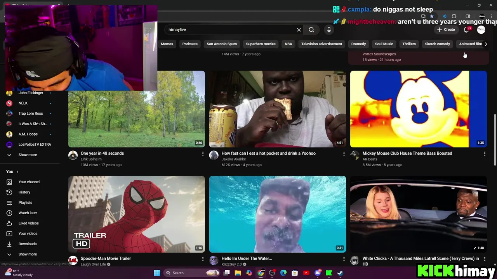
Task: Open options for White Chicks video
Action: click(x=485, y=259)
